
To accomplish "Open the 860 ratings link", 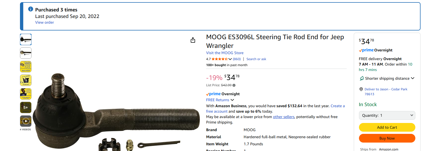I will (x=237, y=59).
